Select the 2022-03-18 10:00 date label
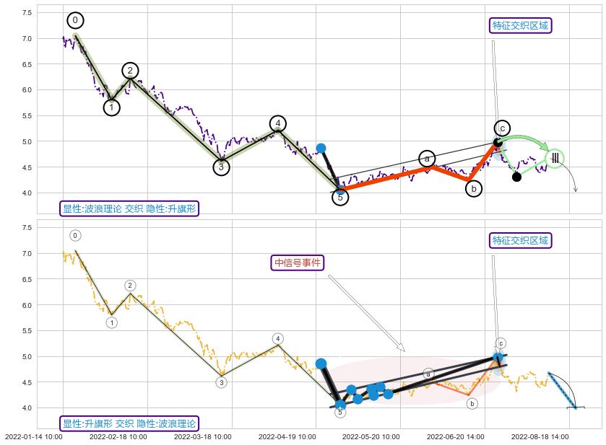This screenshot has height=445, width=606. [x=202, y=436]
